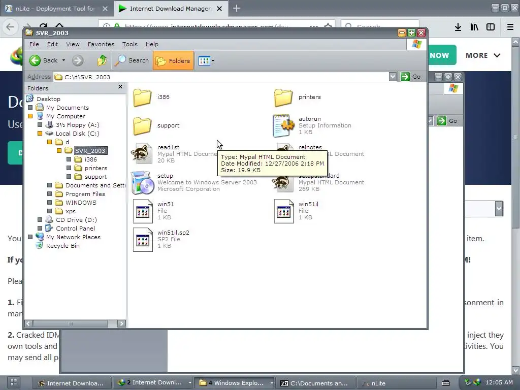Open the File menu
The width and height of the screenshot is (520, 390).
click(34, 45)
